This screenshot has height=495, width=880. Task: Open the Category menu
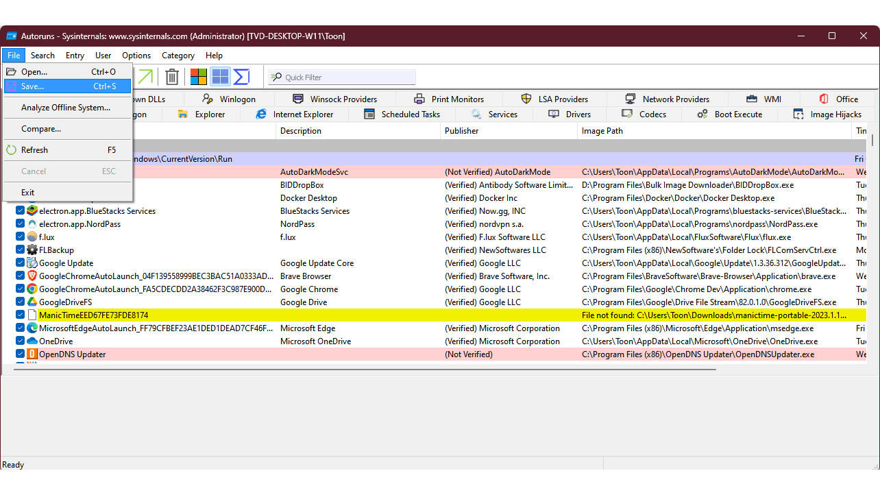coord(178,56)
